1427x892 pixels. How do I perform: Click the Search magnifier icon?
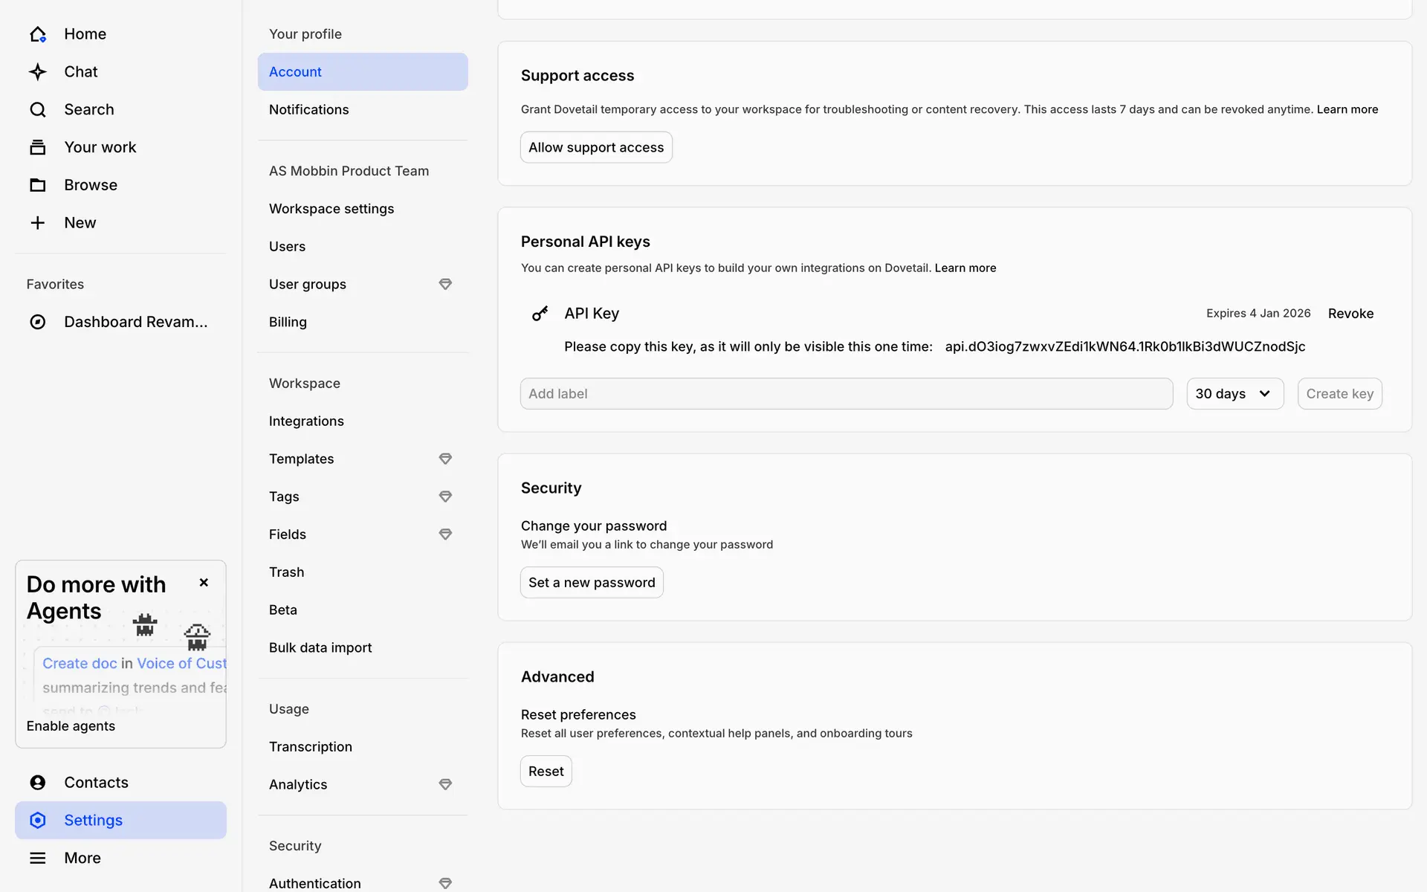38,110
